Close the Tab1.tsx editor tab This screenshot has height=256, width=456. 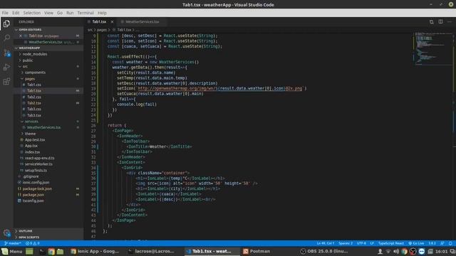(x=112, y=22)
